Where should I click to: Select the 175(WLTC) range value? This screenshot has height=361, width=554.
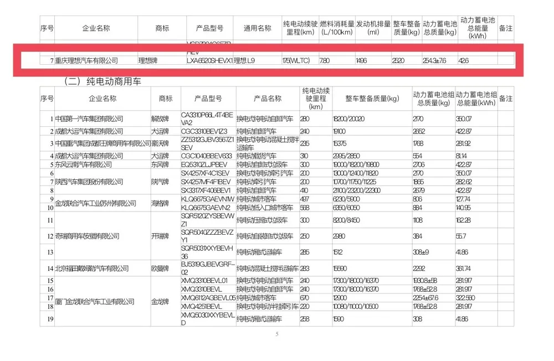coord(296,61)
